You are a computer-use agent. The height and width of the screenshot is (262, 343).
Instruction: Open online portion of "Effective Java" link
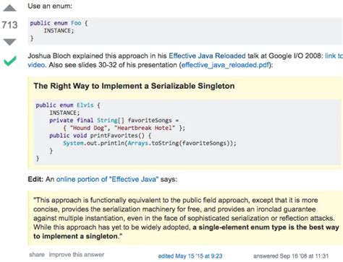coord(107,179)
